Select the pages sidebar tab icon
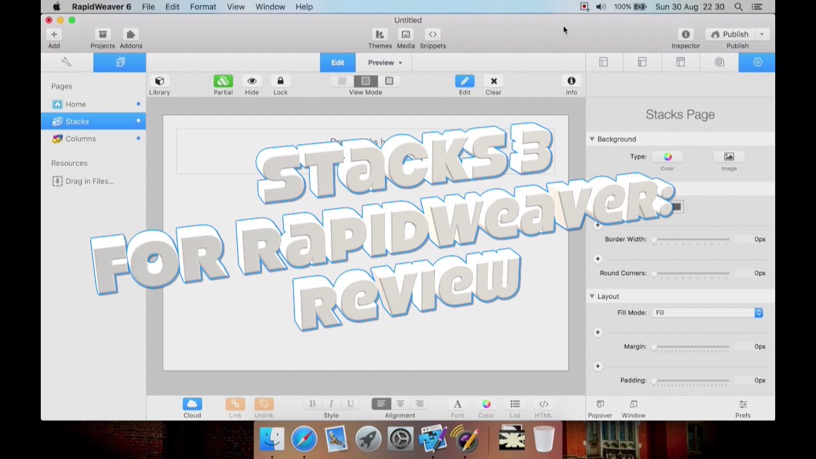The height and width of the screenshot is (459, 816). pos(120,62)
